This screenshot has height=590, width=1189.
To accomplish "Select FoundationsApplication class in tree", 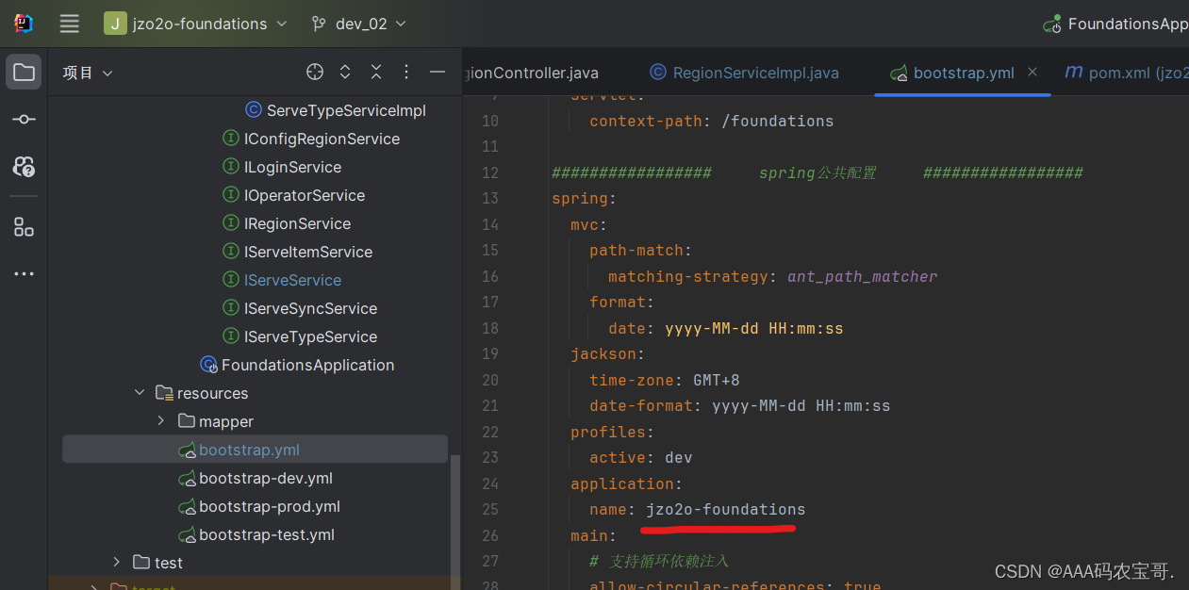I will [x=307, y=365].
